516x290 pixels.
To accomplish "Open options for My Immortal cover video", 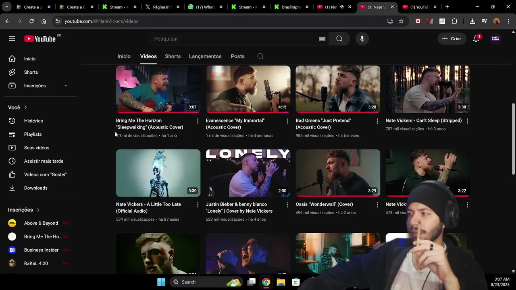I will tap(287, 121).
